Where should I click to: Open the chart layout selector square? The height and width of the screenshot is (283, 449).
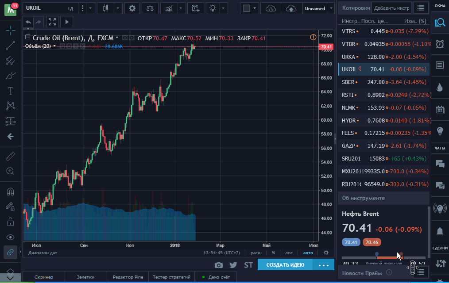247,8
